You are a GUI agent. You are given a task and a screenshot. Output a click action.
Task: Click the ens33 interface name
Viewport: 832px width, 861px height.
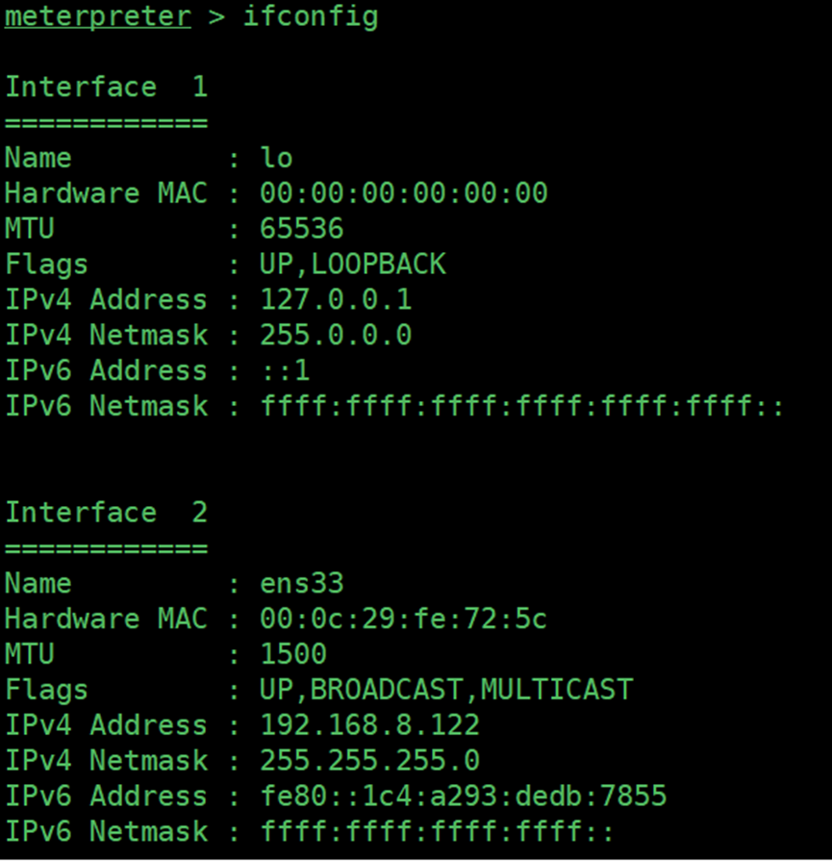(301, 583)
